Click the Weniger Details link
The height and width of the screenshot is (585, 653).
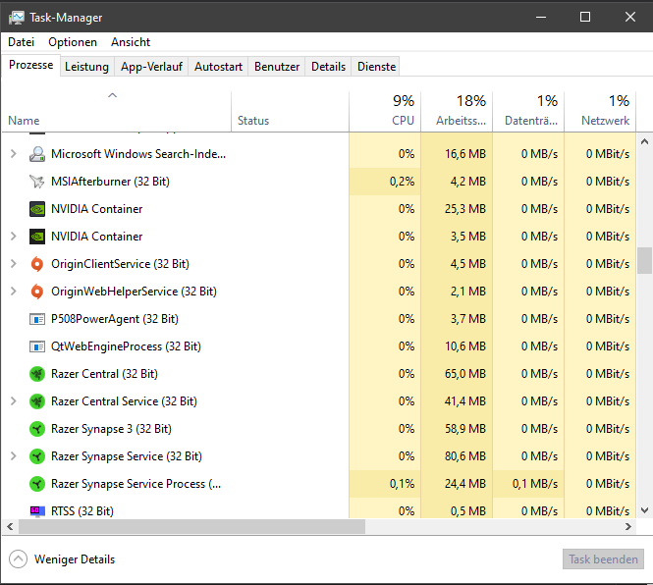point(74,559)
